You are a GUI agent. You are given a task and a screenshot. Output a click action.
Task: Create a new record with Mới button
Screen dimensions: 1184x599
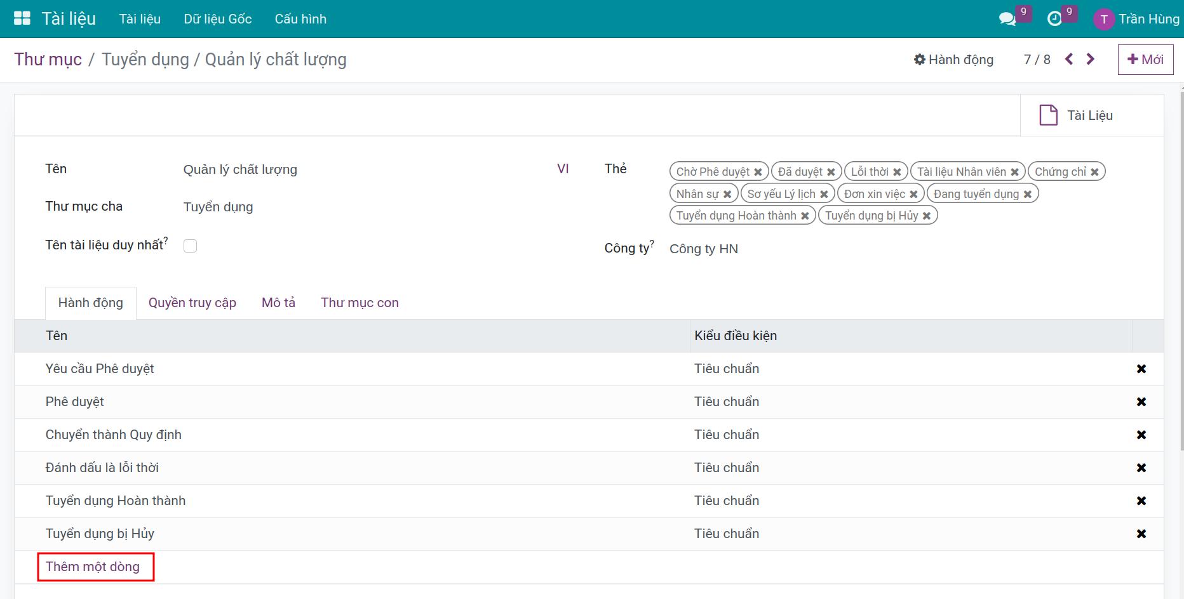1145,60
